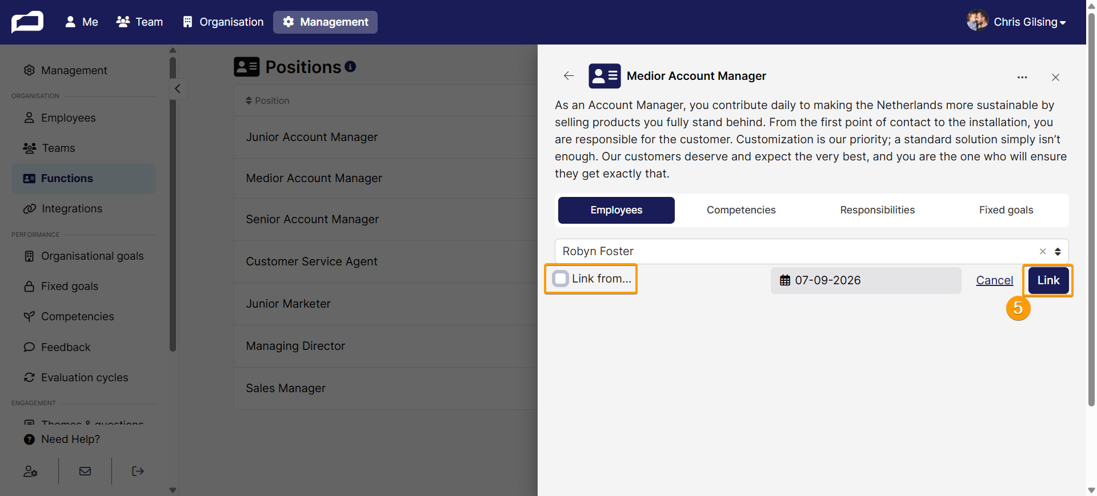Open the Responsibilities tab
Screen dimensions: 1097x496
877,210
